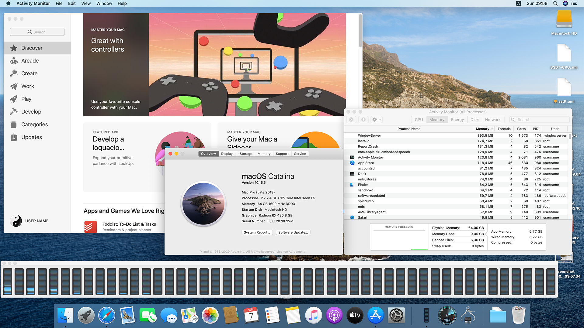Open Licence Agreement link
584x328 pixels.
290,251
